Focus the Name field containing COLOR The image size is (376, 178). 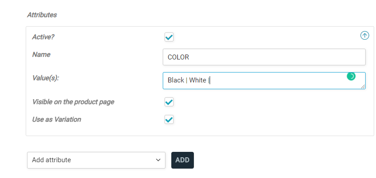(264, 57)
